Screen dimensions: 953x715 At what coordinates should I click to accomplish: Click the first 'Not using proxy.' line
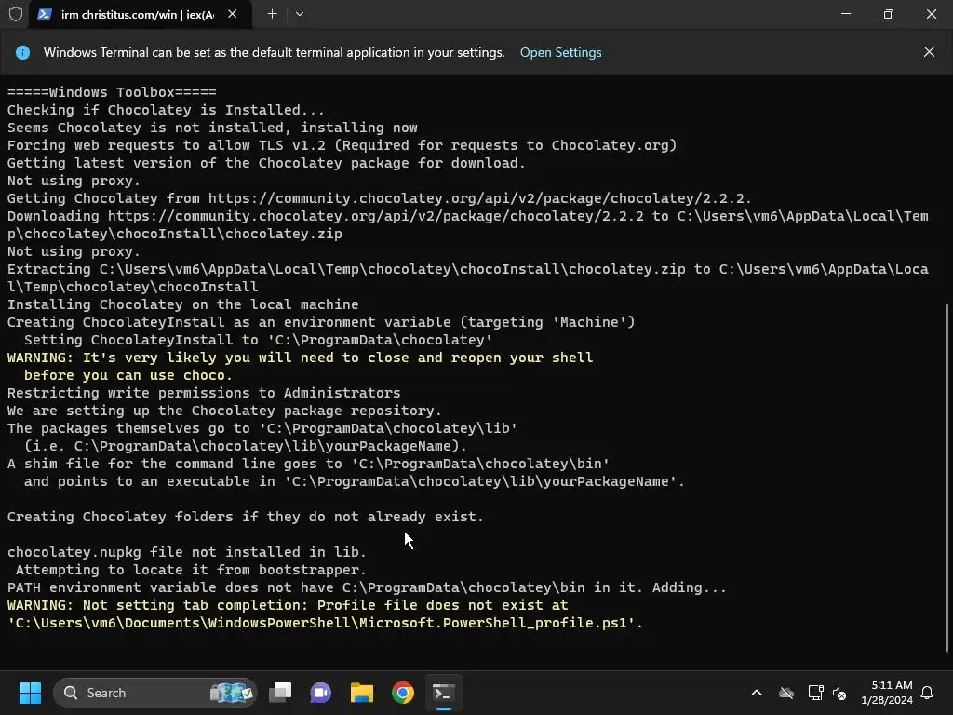tap(74, 181)
